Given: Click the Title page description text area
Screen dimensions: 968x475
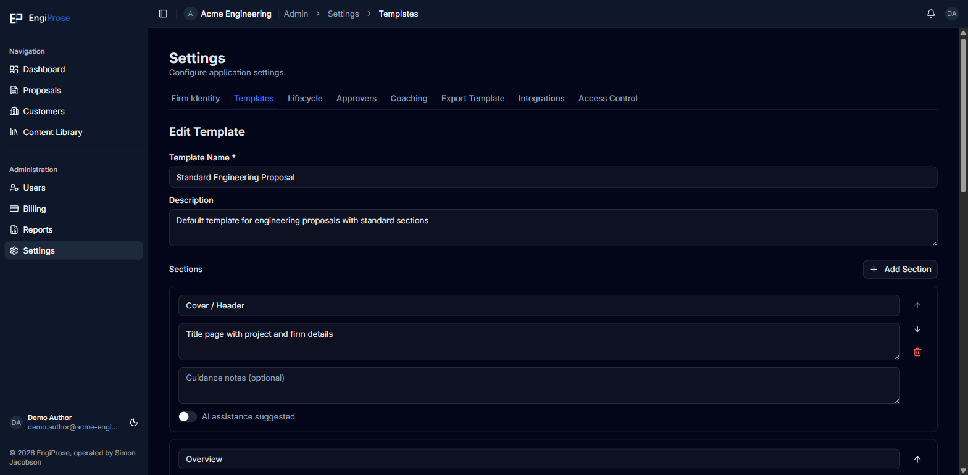Looking at the screenshot, I should tap(539, 342).
